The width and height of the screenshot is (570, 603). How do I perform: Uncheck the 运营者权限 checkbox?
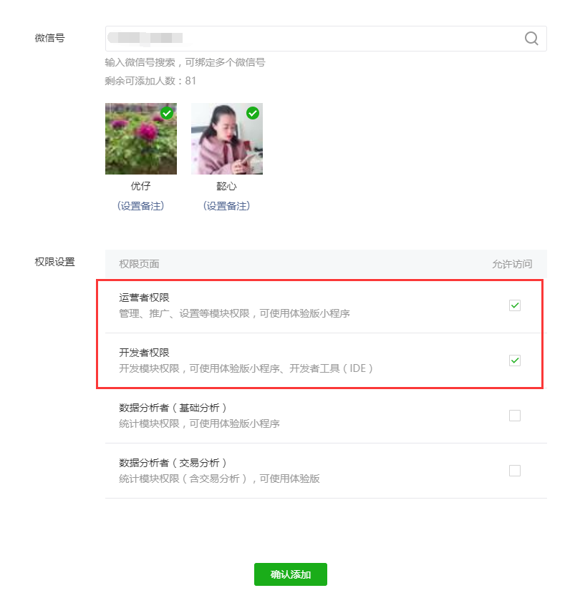coord(515,305)
